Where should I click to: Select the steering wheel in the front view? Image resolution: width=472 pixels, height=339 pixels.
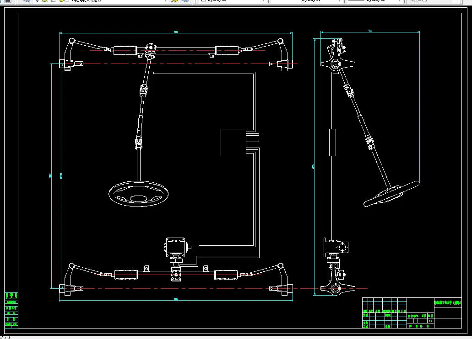coord(138,194)
